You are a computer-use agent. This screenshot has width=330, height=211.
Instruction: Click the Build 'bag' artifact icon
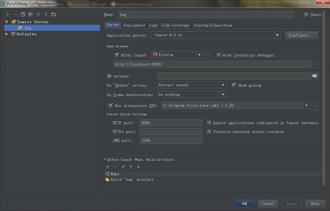point(107,179)
